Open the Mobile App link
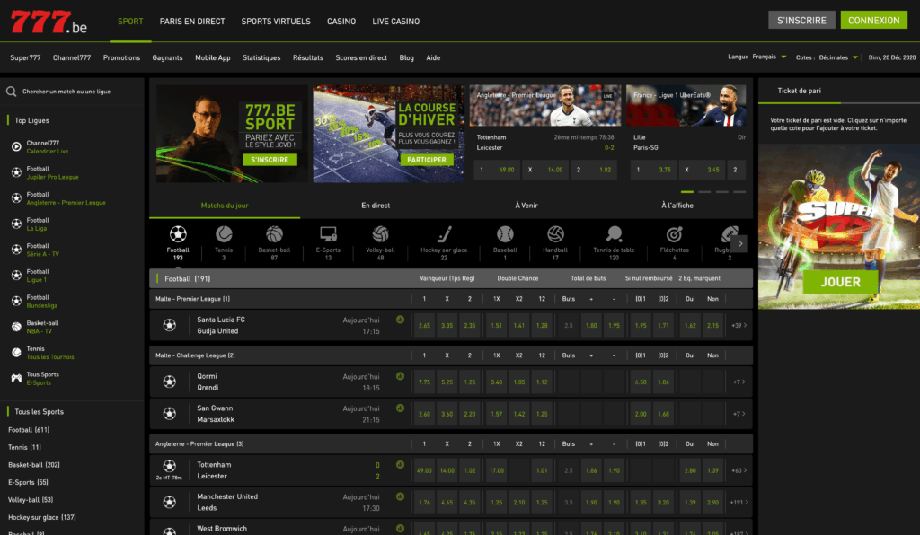This screenshot has height=535, width=920. [212, 58]
